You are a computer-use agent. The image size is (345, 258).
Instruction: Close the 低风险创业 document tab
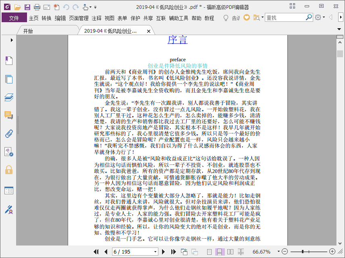149,31
